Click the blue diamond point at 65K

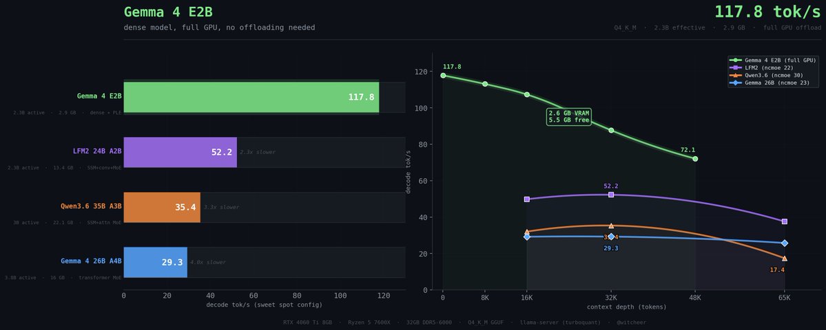785,243
